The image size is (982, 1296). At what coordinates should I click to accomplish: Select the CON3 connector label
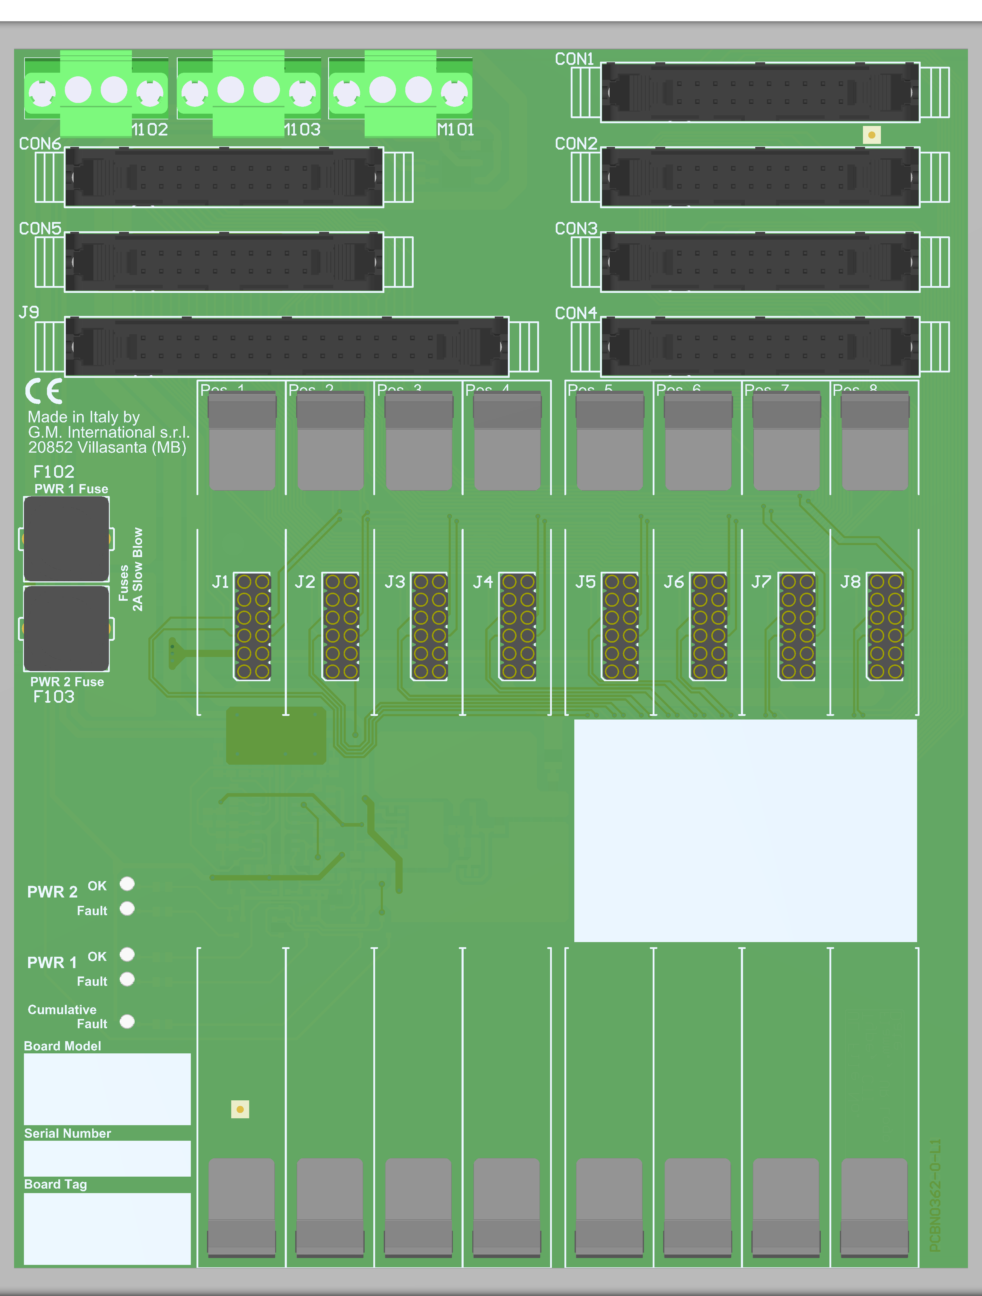tap(576, 229)
